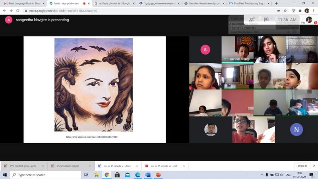
Task: Open the Chrome three-dot menu
Action: click(x=313, y=11)
